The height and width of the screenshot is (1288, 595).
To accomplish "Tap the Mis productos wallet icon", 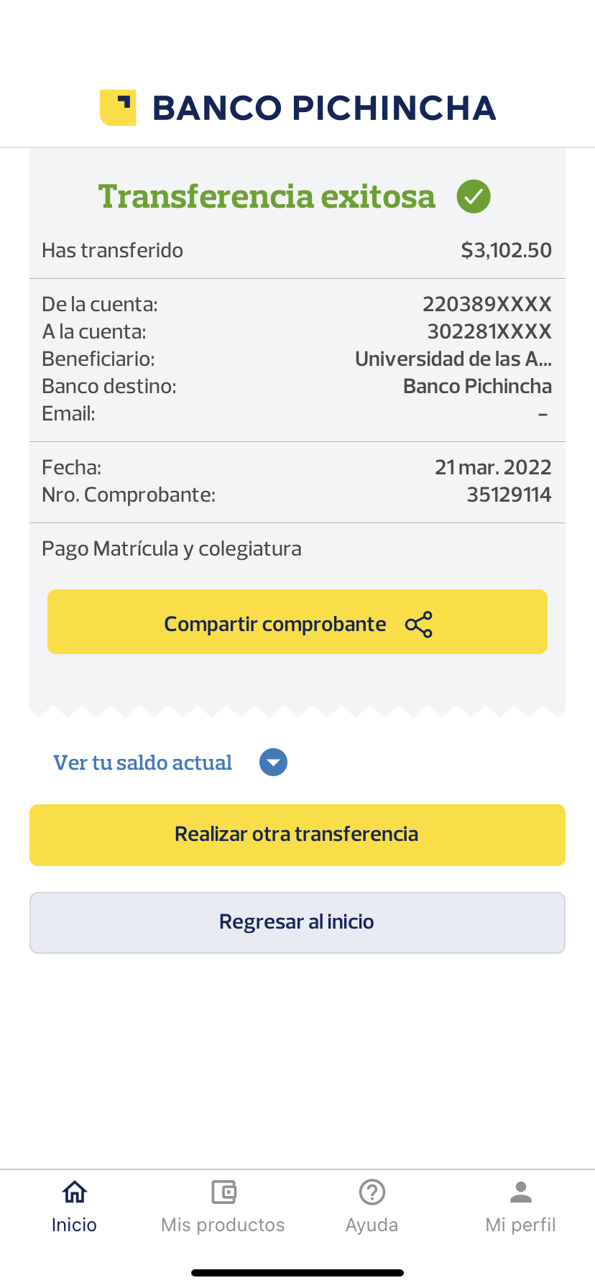I will pyautogui.click(x=223, y=1192).
